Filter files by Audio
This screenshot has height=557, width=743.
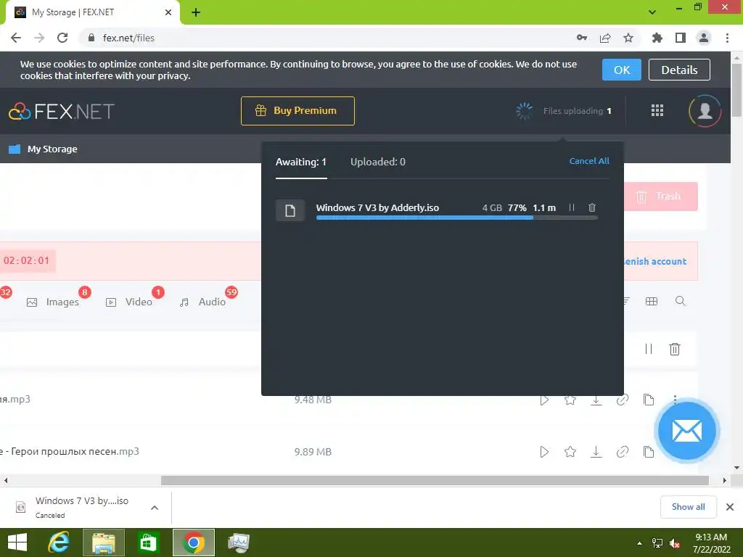(202, 302)
